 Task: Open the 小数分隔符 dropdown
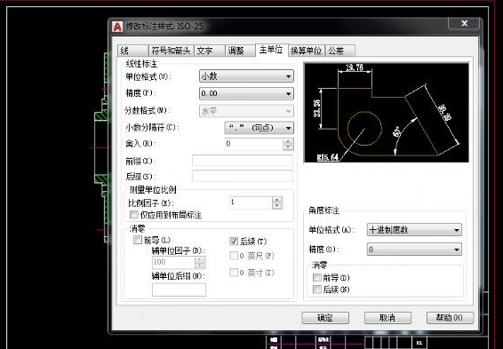click(259, 128)
